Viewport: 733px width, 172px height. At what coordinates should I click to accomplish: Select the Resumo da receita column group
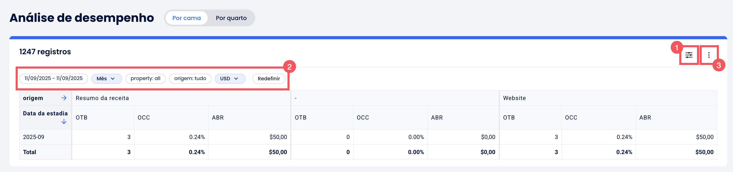point(102,98)
